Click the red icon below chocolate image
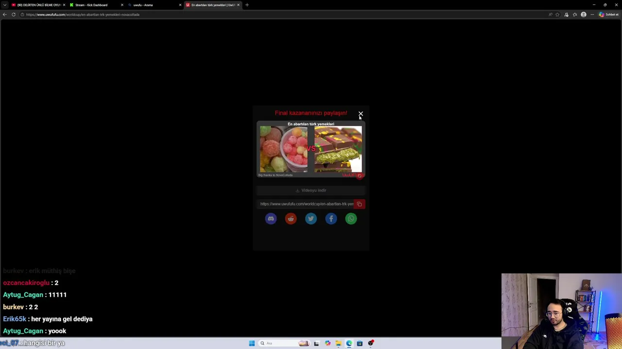Image resolution: width=622 pixels, height=349 pixels. (360, 176)
